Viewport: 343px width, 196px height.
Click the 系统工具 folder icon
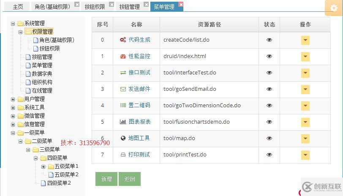click(x=21, y=108)
